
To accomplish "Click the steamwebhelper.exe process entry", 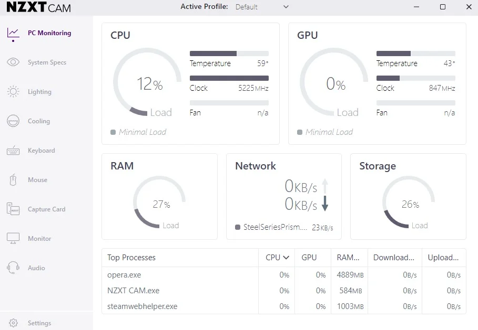I will [x=142, y=306].
